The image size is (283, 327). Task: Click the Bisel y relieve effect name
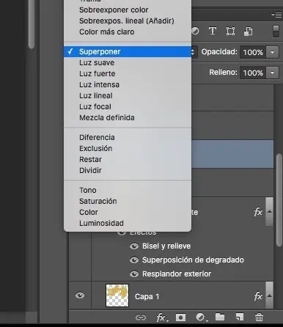(166, 246)
